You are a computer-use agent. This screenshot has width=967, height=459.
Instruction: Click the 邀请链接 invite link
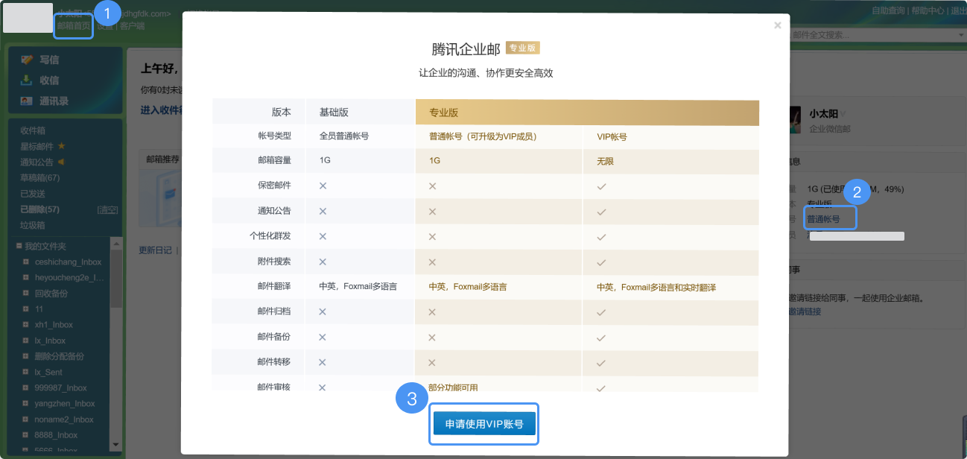805,311
